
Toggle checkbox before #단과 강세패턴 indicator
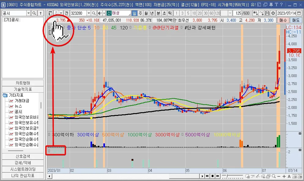181,27
